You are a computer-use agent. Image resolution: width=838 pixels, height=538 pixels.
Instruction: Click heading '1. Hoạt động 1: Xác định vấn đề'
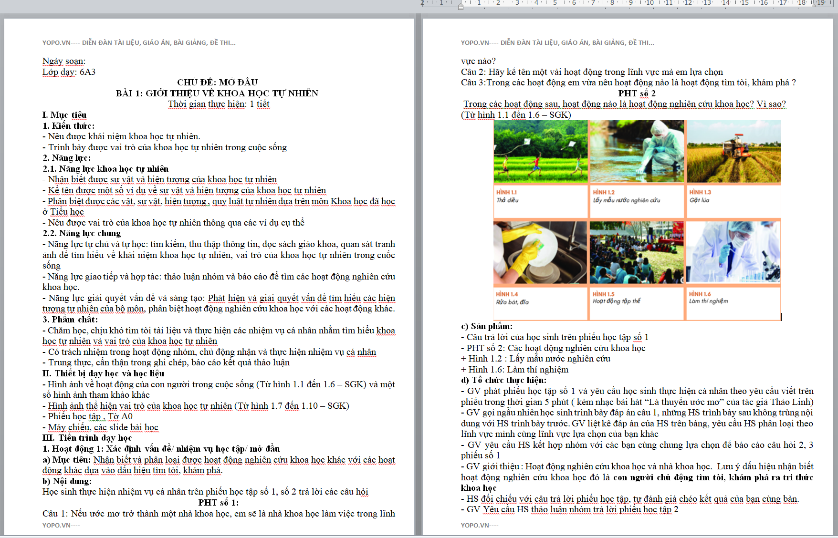[161, 449]
